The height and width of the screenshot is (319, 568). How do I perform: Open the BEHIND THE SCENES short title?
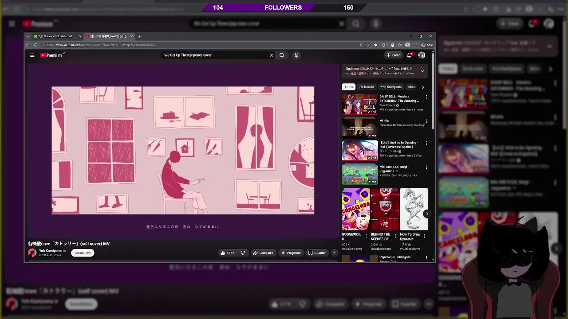point(381,237)
